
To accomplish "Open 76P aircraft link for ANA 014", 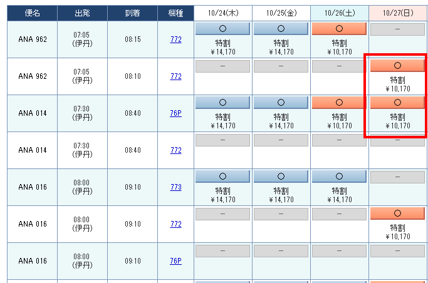I will 176,113.
